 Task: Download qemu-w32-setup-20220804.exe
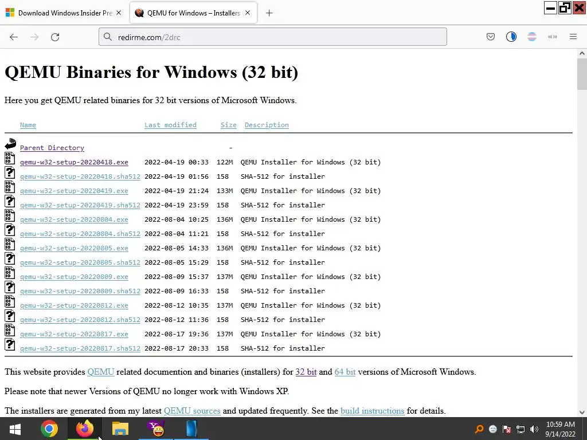pos(74,219)
